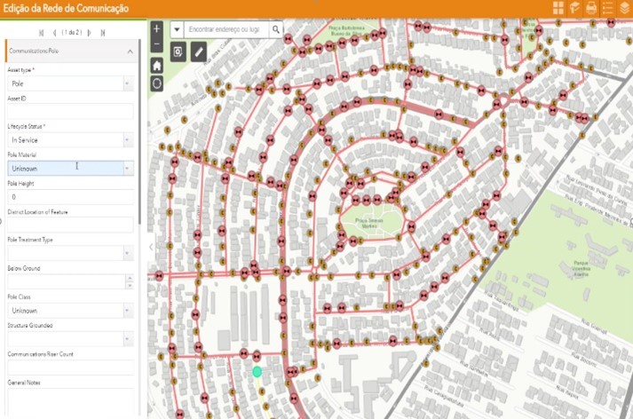Click the Asset ID text field
Image resolution: width=633 pixels, height=419 pixels.
click(70, 112)
